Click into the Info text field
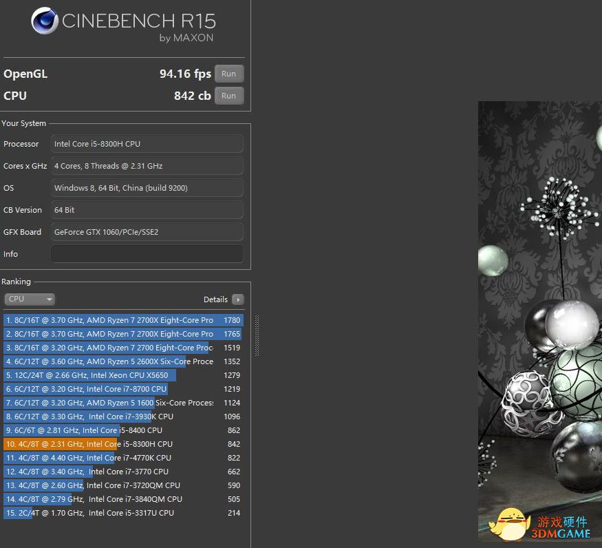Screen dimensions: 602x548 click(147, 254)
